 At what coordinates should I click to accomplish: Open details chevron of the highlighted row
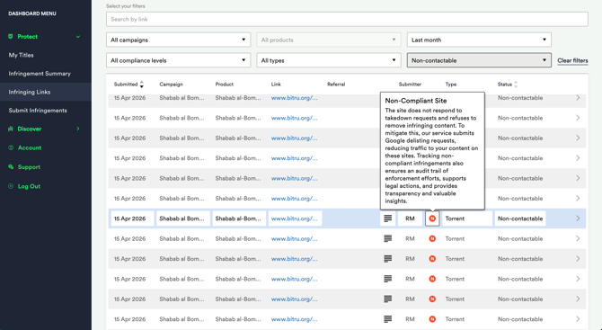578,219
